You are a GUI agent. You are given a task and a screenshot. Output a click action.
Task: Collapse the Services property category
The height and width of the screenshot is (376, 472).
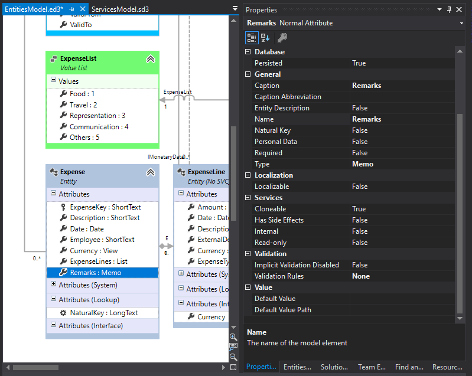pos(248,197)
